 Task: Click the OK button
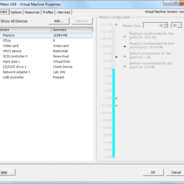pyautogui.click(x=153, y=172)
